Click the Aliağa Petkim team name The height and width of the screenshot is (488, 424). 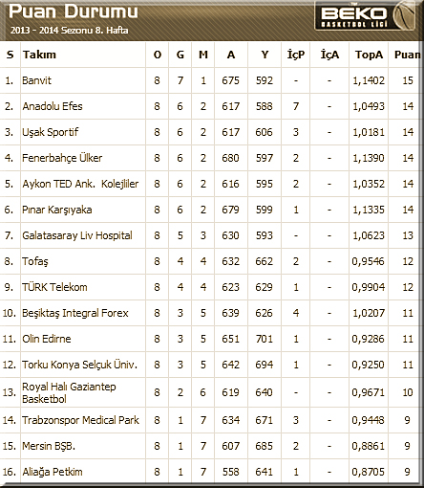pos(53,472)
